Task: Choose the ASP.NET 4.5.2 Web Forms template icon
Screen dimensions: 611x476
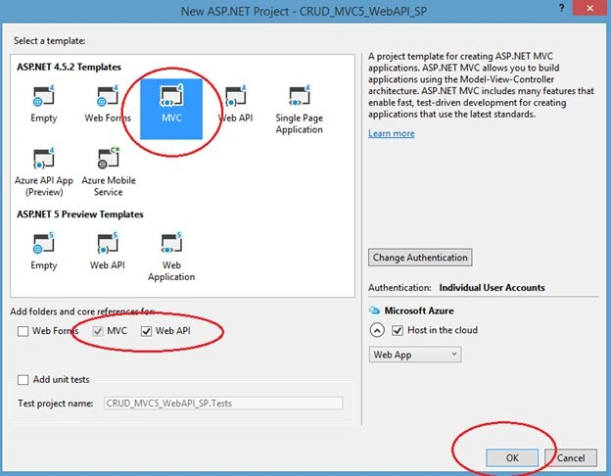Action: point(108,96)
